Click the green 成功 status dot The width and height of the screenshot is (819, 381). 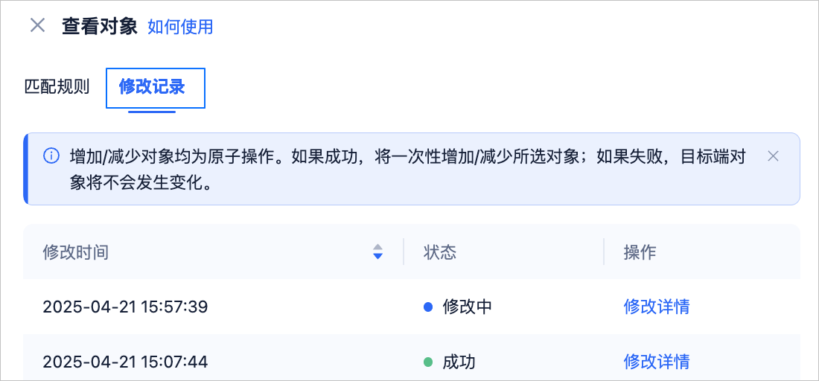click(428, 362)
